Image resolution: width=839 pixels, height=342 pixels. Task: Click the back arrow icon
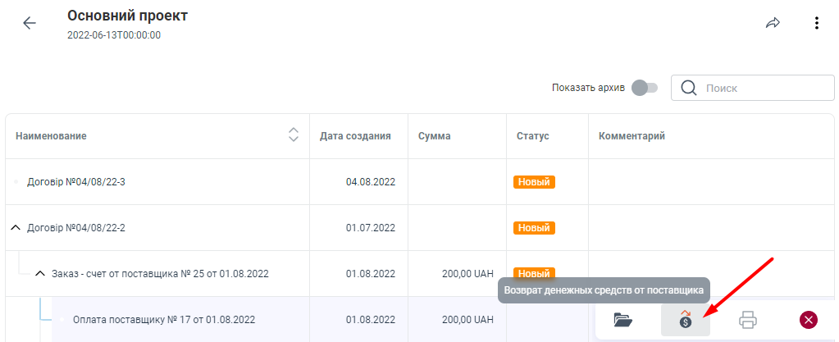(x=30, y=23)
